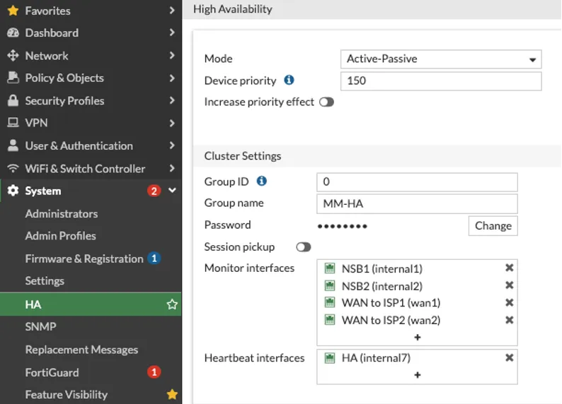The image size is (562, 404).
Task: Open Firmware & Registration page
Action: [84, 259]
